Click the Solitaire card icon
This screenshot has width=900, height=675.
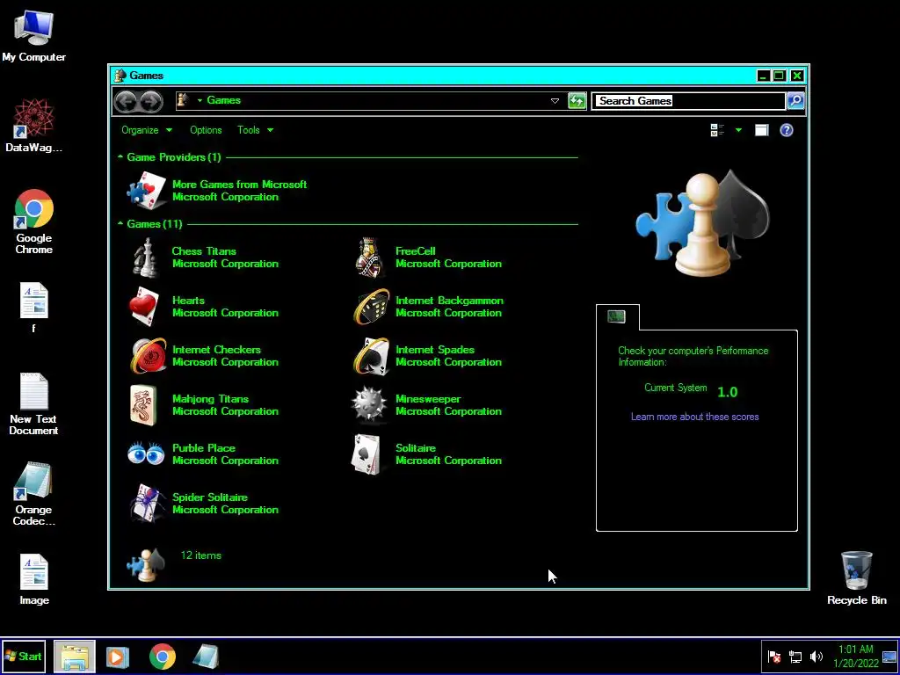(x=367, y=454)
